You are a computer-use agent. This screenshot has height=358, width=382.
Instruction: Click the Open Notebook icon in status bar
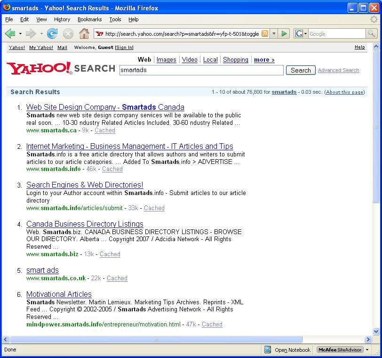pyautogui.click(x=268, y=350)
